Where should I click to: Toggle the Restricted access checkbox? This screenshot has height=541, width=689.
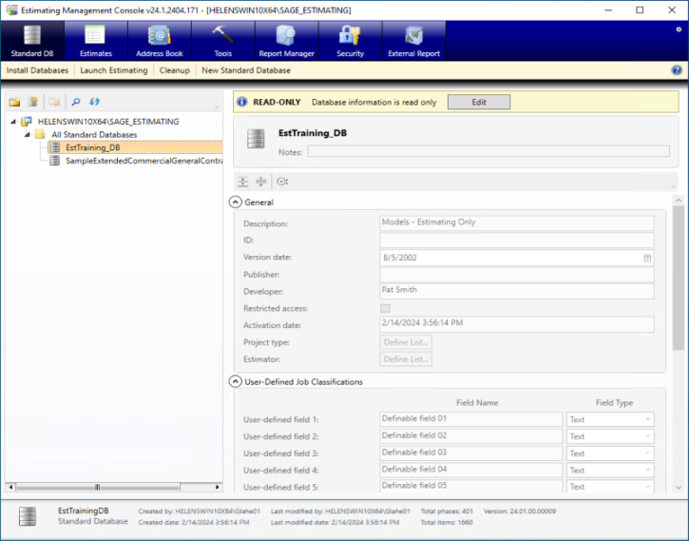click(386, 308)
